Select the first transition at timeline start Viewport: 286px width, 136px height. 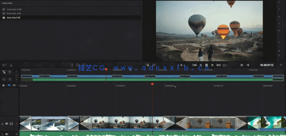[25, 123]
